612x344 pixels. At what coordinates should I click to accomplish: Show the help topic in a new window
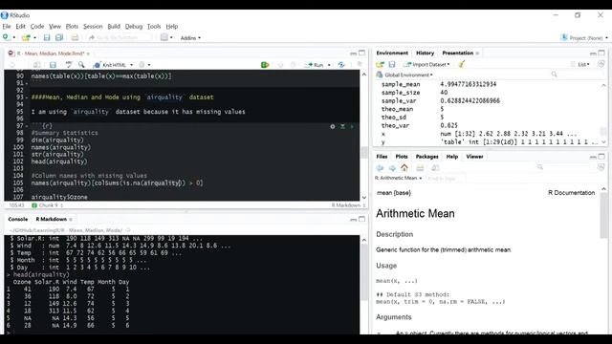click(x=435, y=168)
